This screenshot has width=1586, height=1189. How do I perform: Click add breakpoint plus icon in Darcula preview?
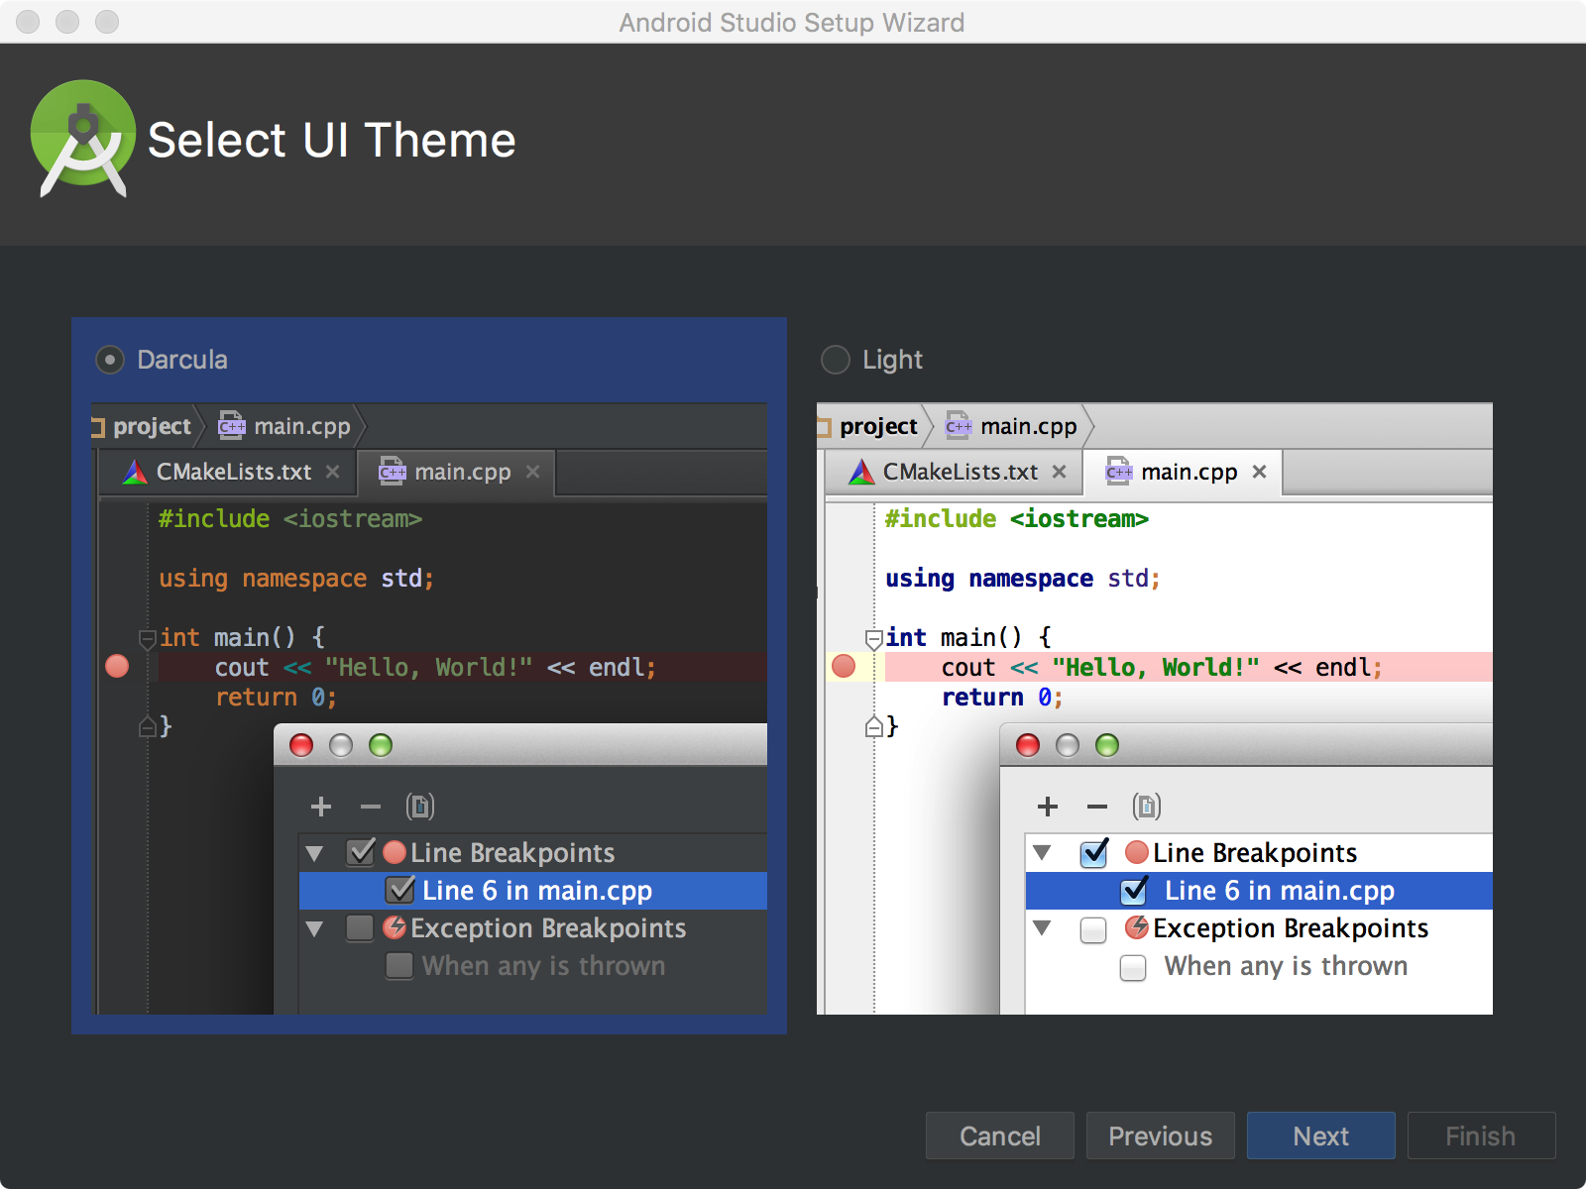tap(321, 807)
